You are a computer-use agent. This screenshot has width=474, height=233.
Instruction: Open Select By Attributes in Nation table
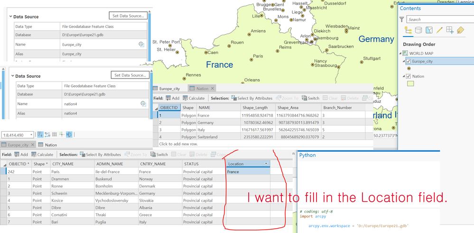[252, 98]
